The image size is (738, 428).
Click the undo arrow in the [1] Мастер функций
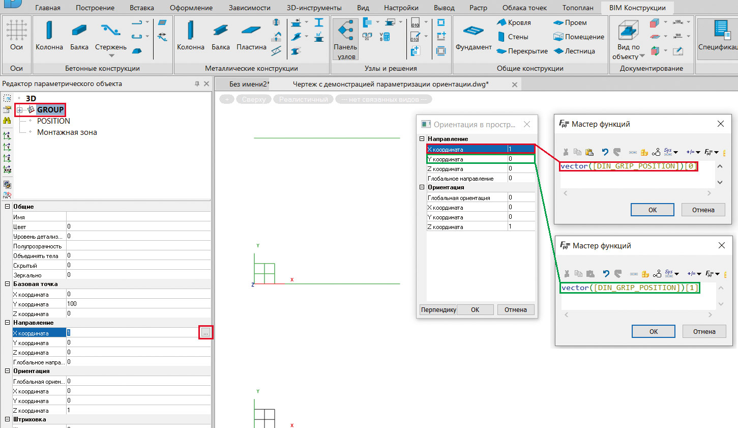[x=606, y=273]
